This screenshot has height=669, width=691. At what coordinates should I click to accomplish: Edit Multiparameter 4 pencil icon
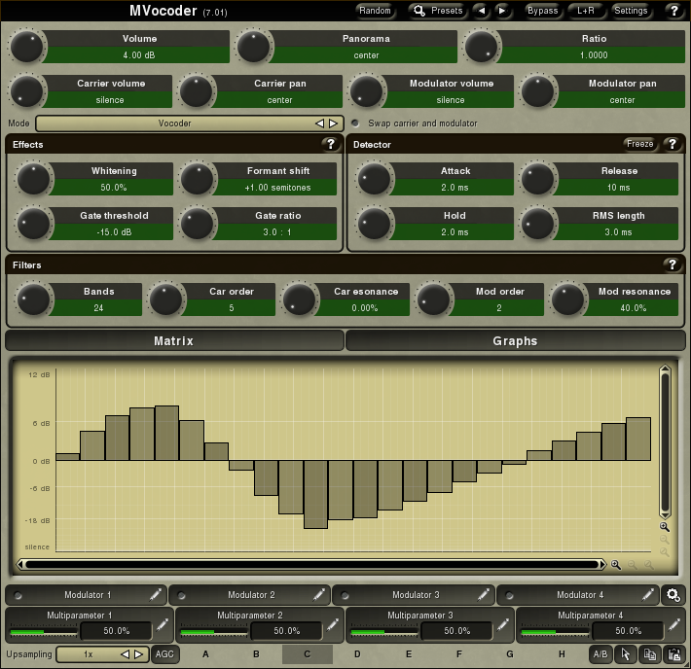(x=673, y=625)
